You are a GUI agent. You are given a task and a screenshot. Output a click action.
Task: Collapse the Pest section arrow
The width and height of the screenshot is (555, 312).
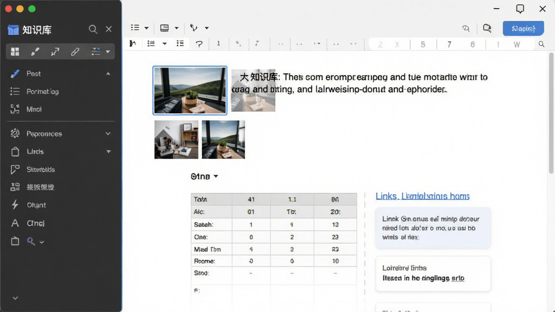click(x=108, y=74)
